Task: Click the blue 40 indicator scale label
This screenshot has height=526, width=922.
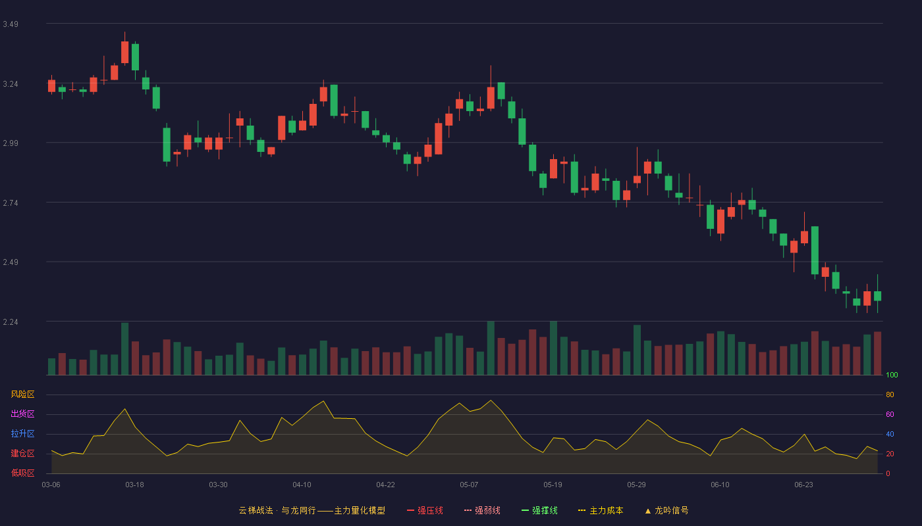Action: (x=890, y=435)
